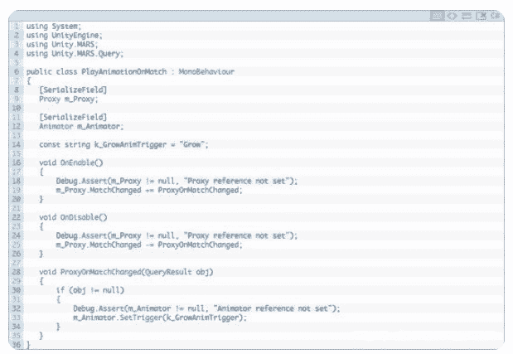Click the 'using Unity.MARS.Query;' line
The width and height of the screenshot is (513, 354).
(x=75, y=54)
